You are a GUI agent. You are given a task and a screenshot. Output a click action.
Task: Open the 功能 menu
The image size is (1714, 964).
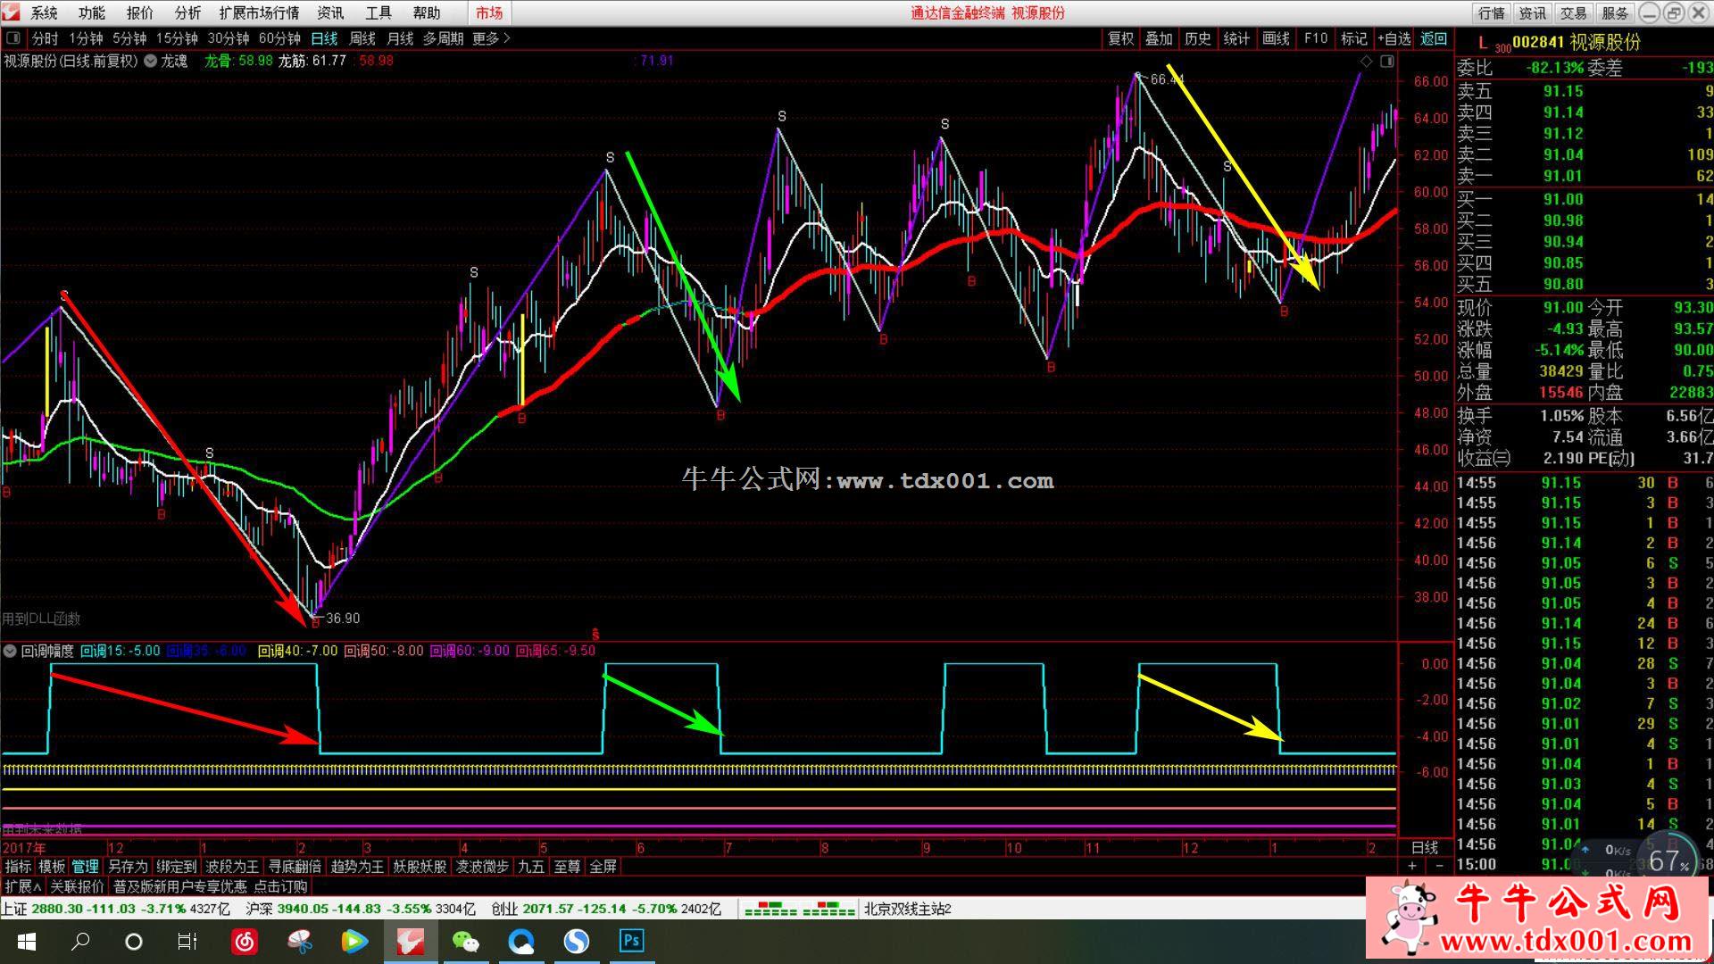click(x=91, y=12)
